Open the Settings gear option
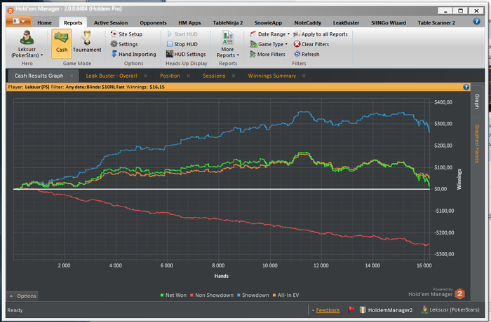Screen dimensions: 491x322 click(x=124, y=44)
